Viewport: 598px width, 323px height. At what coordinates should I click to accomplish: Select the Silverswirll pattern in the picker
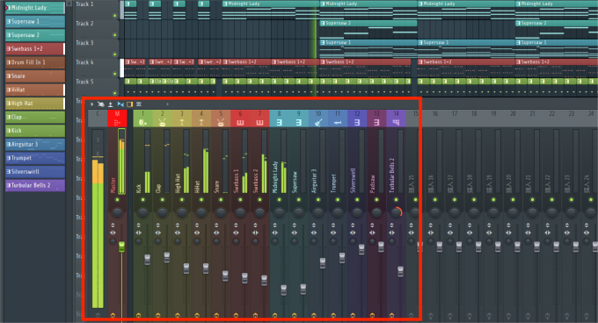pyautogui.click(x=35, y=171)
